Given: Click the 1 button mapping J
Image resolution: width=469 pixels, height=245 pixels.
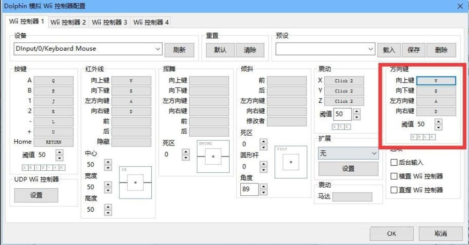Looking at the screenshot, I should coord(53,101).
